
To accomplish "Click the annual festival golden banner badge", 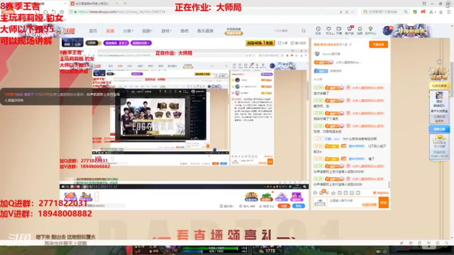I will [x=233, y=31].
